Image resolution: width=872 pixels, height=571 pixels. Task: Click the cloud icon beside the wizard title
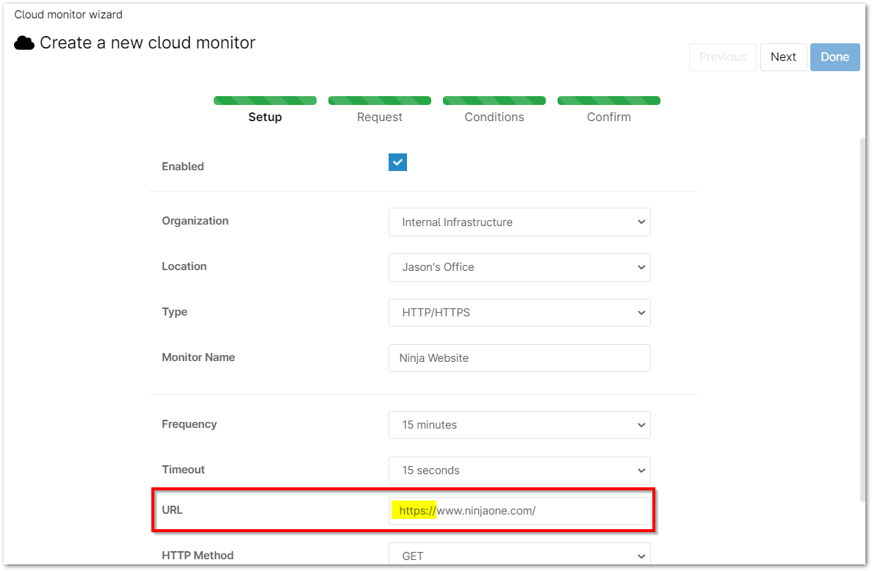click(24, 43)
